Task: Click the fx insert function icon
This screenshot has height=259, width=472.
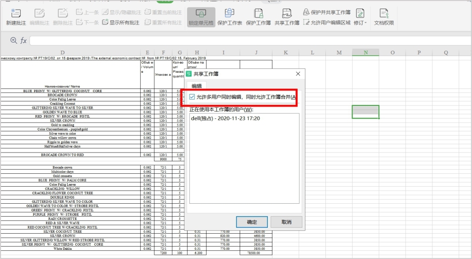Action: pyautogui.click(x=24, y=40)
